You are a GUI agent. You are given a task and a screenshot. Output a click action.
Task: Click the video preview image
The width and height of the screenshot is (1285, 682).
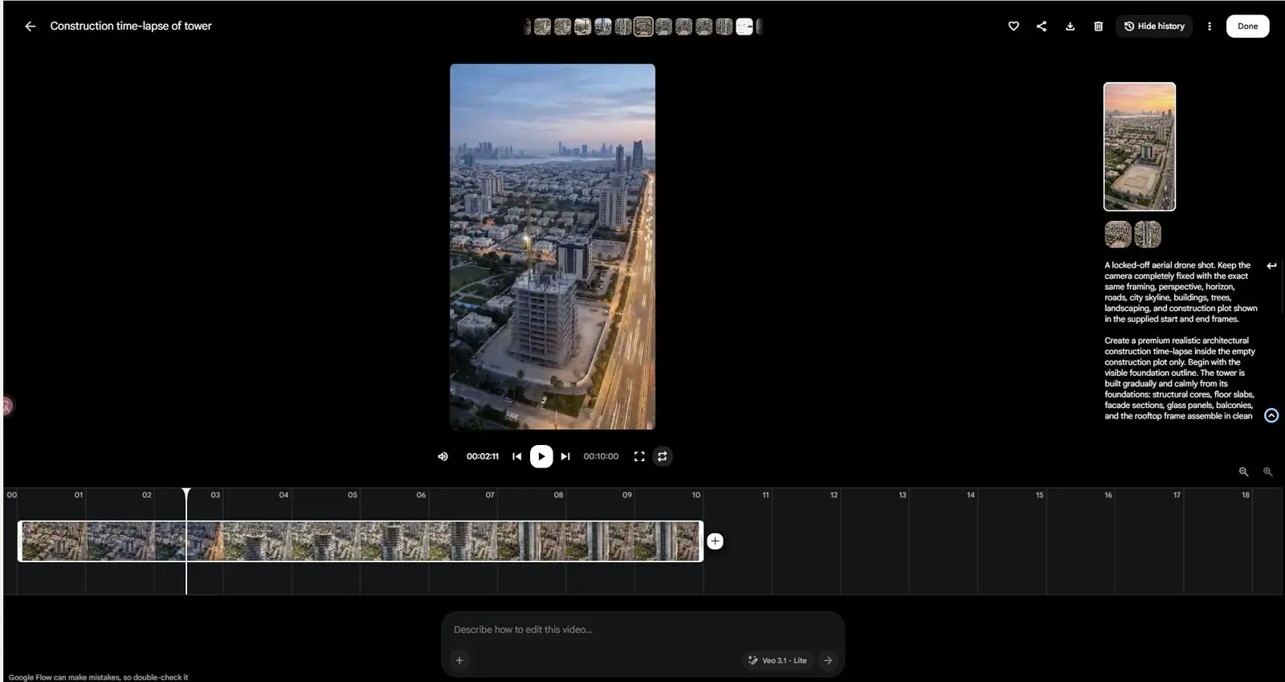(553, 247)
